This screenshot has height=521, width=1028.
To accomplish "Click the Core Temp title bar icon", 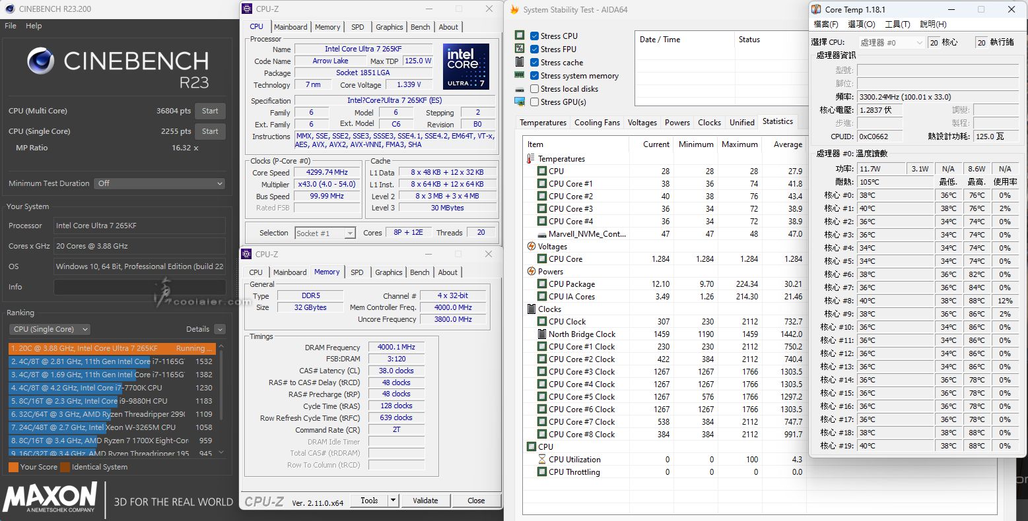I will point(817,9).
